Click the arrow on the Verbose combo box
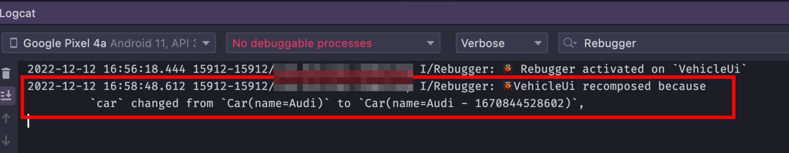Viewport: 789px width, 153px height. point(538,43)
